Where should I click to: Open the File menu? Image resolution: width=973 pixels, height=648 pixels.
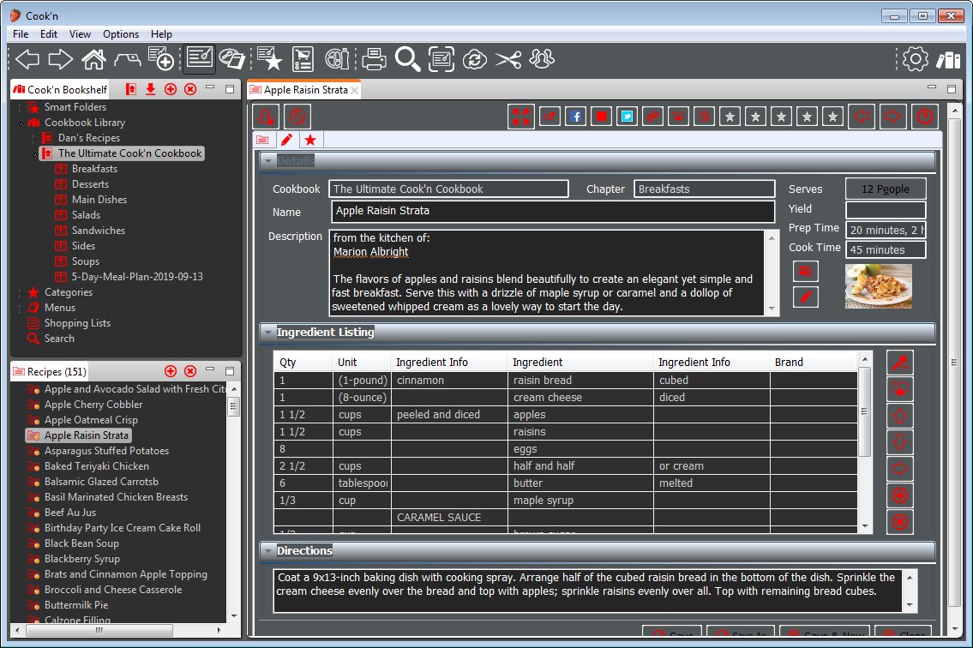pyautogui.click(x=21, y=34)
